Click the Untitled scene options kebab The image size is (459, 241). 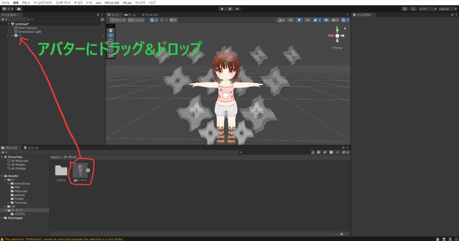[x=102, y=24]
